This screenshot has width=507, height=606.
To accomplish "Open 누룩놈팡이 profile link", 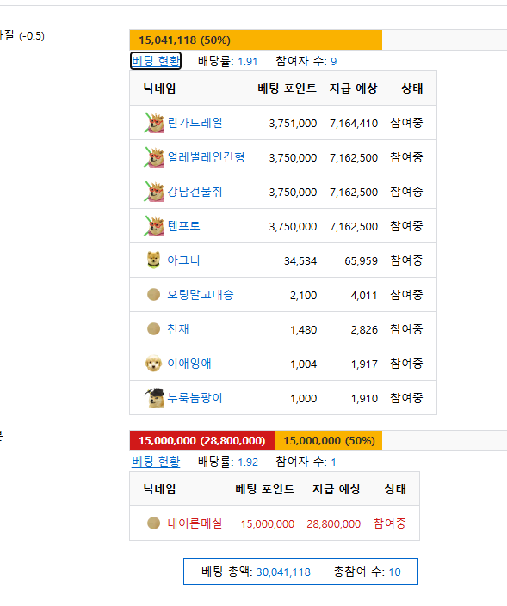I will click(195, 398).
